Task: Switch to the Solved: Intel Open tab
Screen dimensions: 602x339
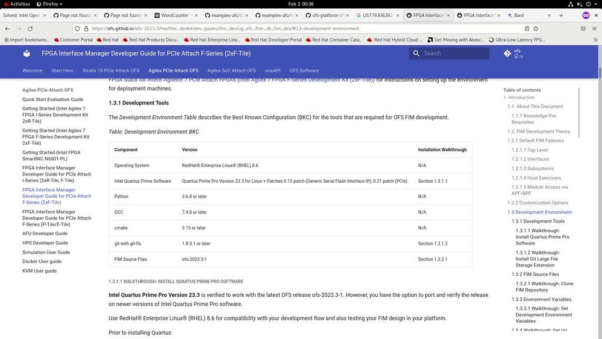Action: point(25,15)
